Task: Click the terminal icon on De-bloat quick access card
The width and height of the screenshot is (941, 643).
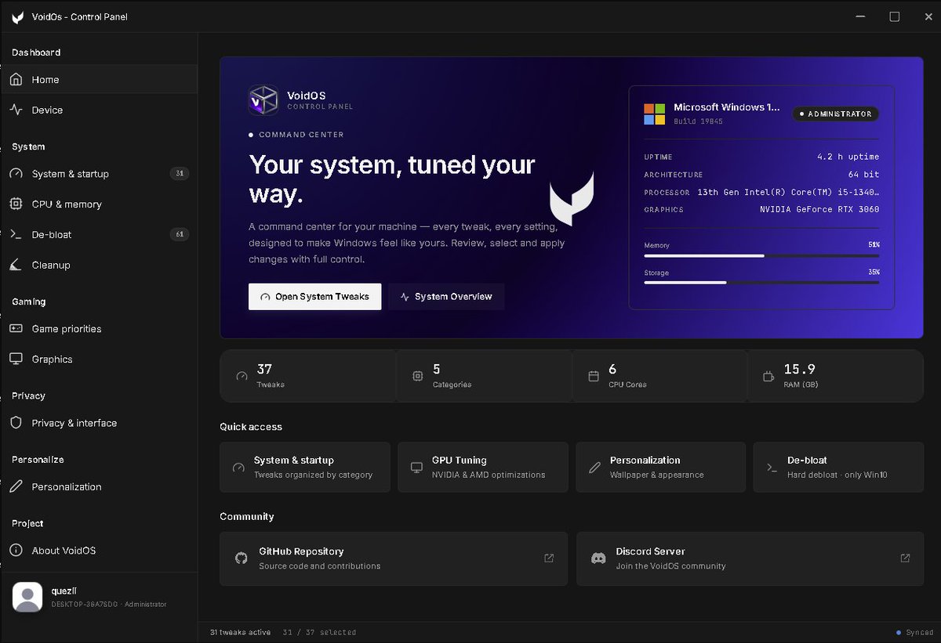Action: [772, 468]
